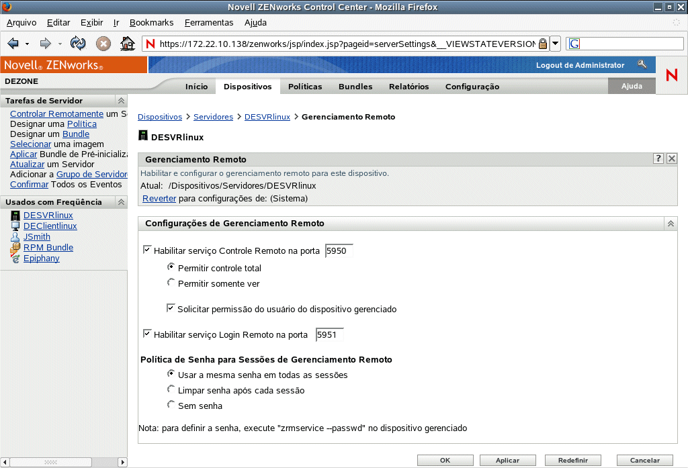Select Sem senha radio button
The width and height of the screenshot is (688, 468).
(x=171, y=404)
